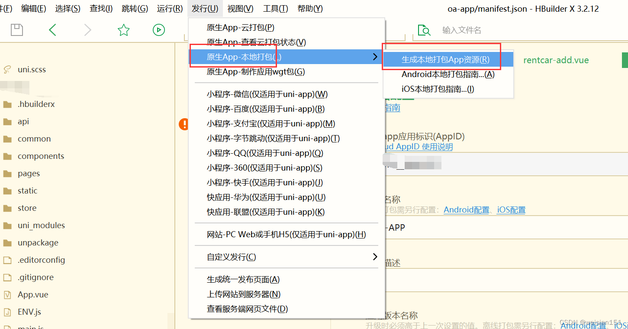Choose 小程序-360(仅适用于uni-app)(S)
This screenshot has height=329, width=628.
[x=287, y=168]
